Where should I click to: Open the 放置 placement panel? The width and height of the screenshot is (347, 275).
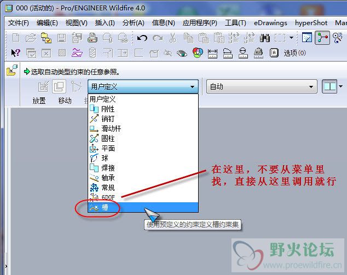[x=39, y=101]
